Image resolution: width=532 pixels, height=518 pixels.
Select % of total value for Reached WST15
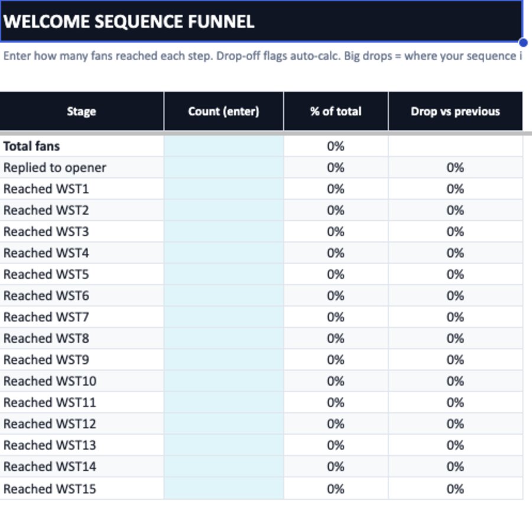pyautogui.click(x=336, y=488)
